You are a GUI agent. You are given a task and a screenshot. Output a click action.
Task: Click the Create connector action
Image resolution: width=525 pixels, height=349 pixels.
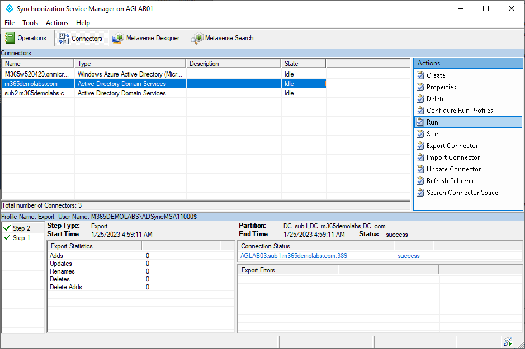[436, 75]
